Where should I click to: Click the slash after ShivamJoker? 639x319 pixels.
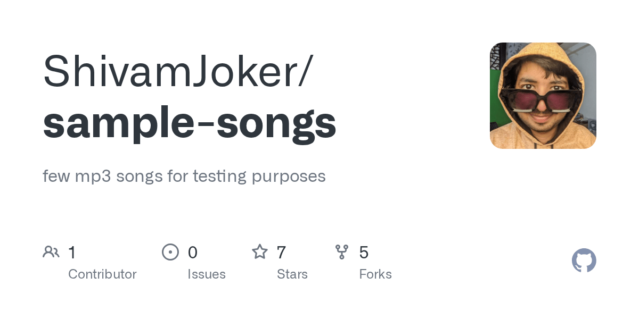point(302,72)
